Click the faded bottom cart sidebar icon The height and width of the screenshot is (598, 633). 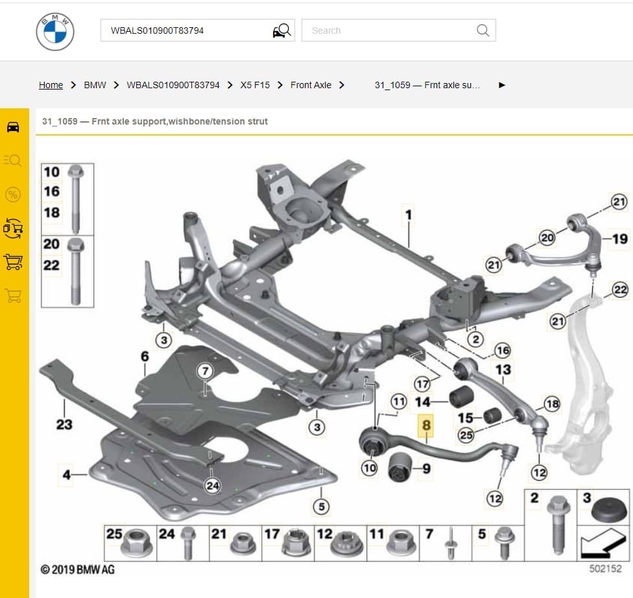click(13, 296)
